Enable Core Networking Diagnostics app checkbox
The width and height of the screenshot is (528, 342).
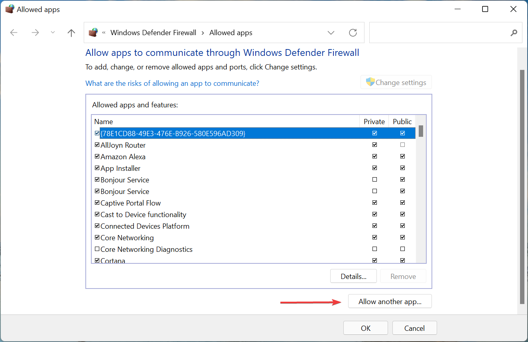97,249
